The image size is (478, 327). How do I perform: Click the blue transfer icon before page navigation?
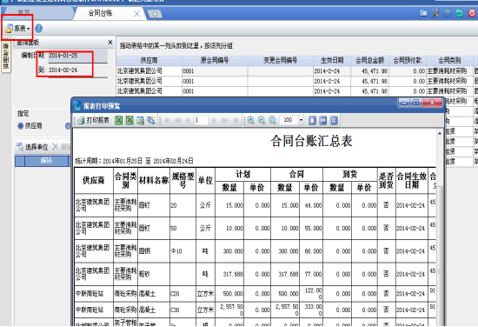tap(151, 120)
